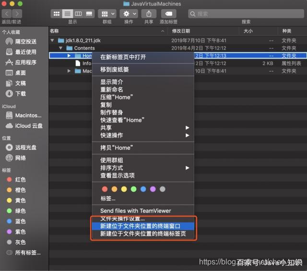Open the 共享 submenu
Image resolution: width=307 pixels, height=271 pixels.
point(143,128)
